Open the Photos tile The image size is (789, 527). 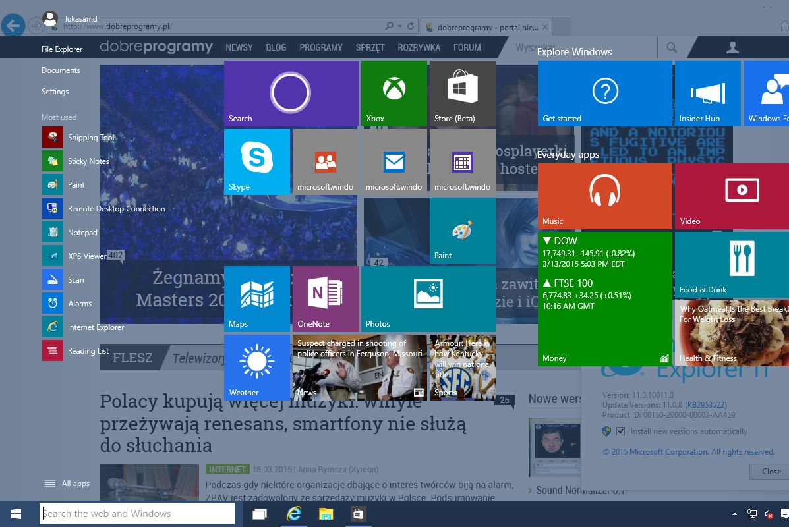click(428, 298)
